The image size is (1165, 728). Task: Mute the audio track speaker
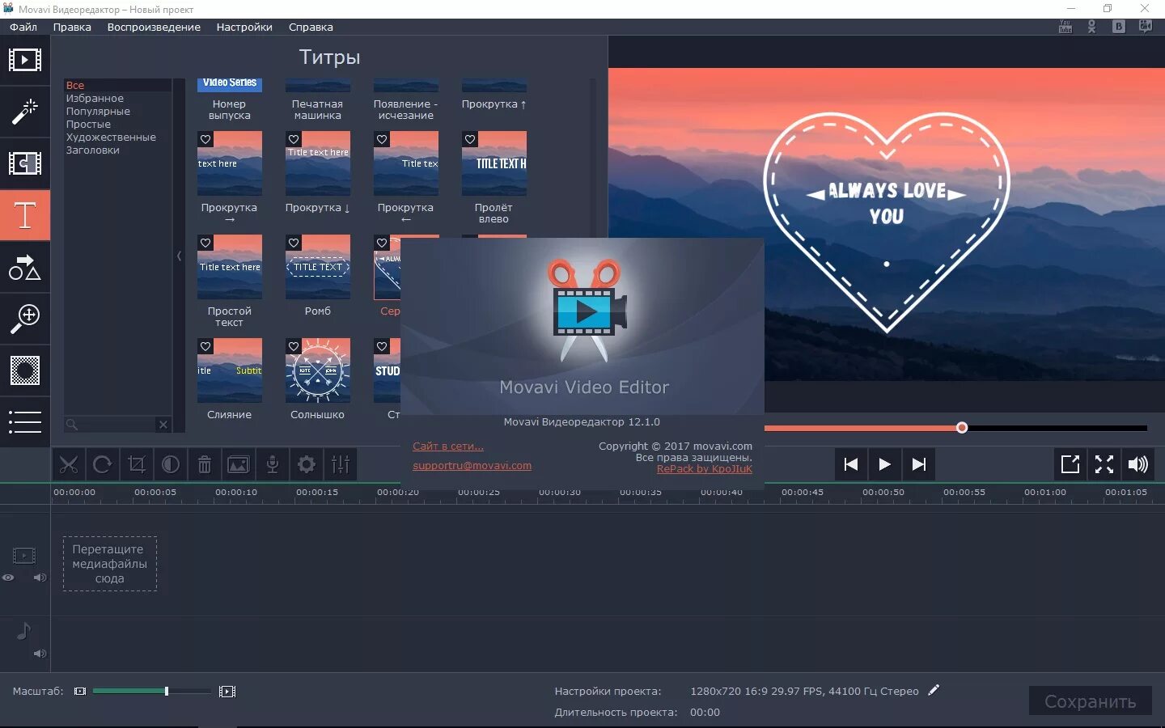(40, 654)
